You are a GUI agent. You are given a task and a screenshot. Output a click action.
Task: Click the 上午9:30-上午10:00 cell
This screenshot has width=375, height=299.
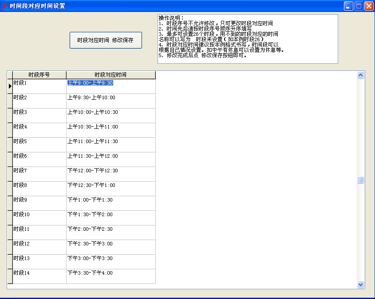[111, 101]
